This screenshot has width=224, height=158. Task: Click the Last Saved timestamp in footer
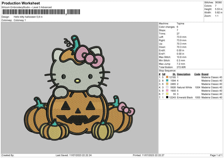tap(81, 155)
